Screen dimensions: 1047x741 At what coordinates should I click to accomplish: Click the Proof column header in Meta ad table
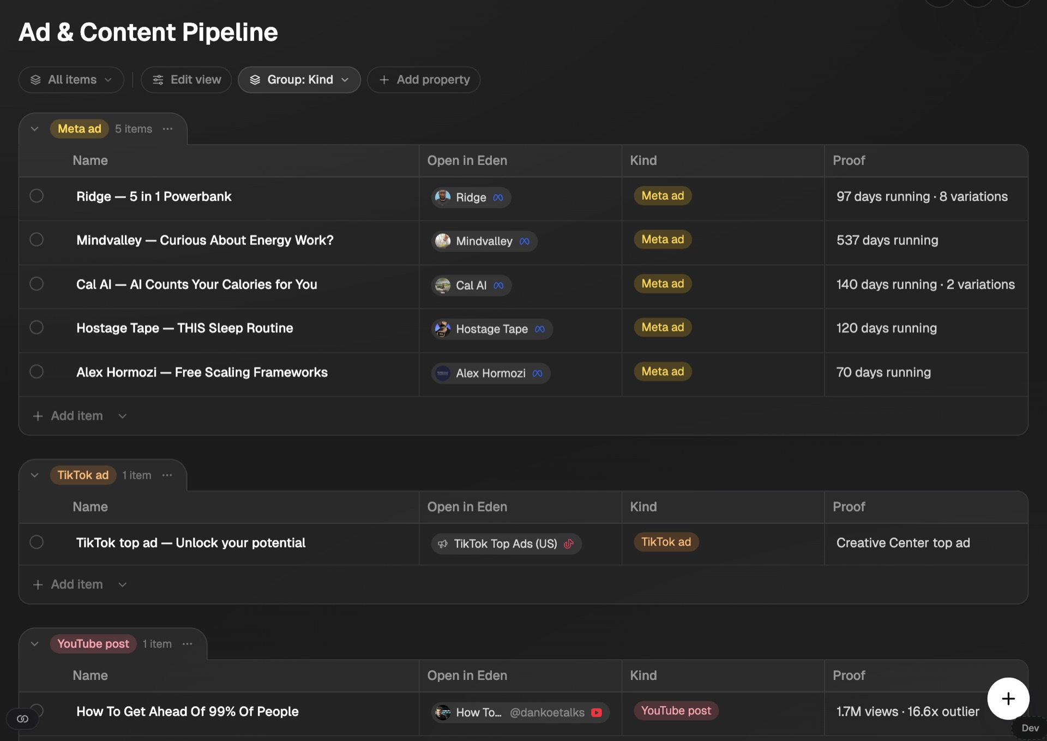coord(849,160)
